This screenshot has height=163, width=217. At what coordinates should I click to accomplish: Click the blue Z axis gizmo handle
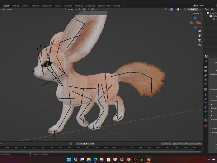click(195, 18)
